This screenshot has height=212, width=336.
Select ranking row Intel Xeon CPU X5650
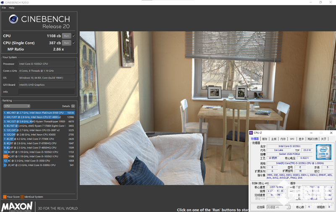pos(39,135)
